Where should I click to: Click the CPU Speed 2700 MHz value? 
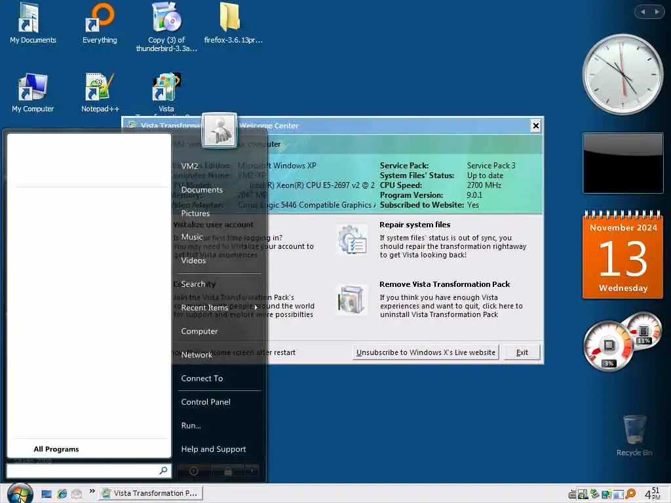click(484, 185)
